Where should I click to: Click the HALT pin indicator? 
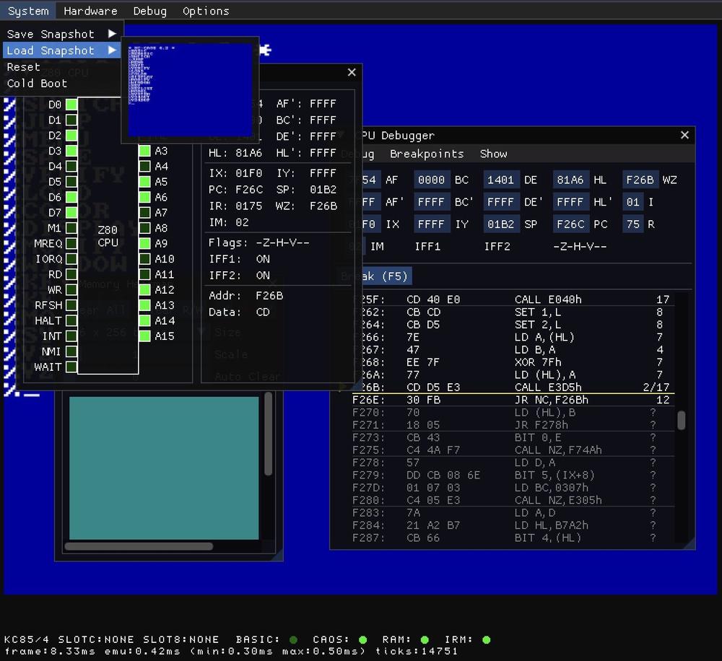click(x=71, y=320)
